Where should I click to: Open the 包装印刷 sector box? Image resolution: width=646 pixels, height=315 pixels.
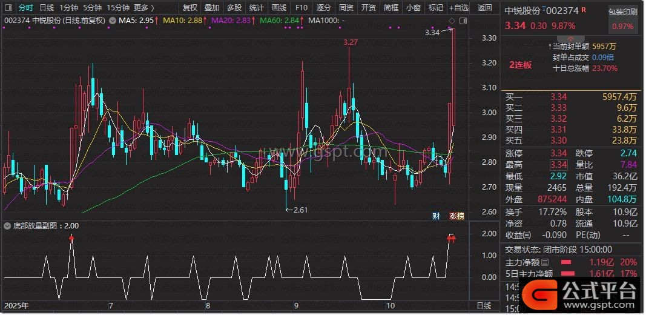coord(622,18)
